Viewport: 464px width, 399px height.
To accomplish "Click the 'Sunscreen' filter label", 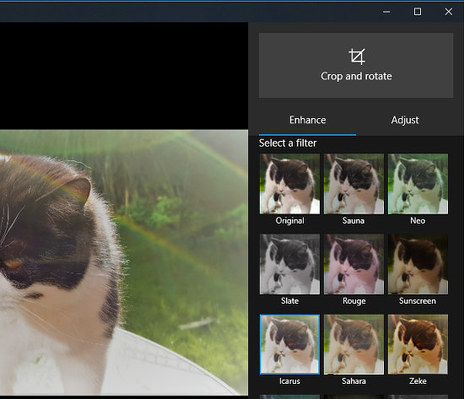I will (x=418, y=301).
